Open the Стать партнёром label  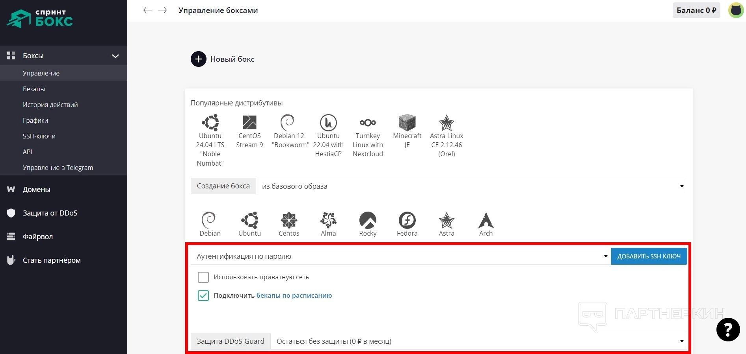52,260
